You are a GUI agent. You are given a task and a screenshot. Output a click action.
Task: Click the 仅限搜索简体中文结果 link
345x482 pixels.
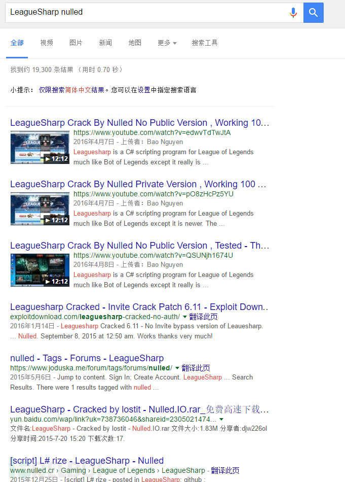point(71,90)
